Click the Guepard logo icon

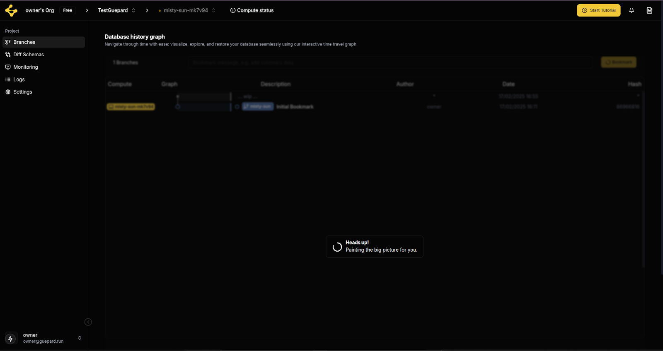click(x=11, y=10)
